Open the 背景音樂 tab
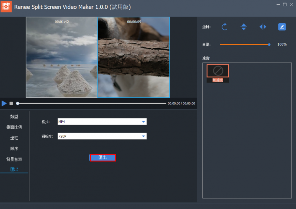 14,159
